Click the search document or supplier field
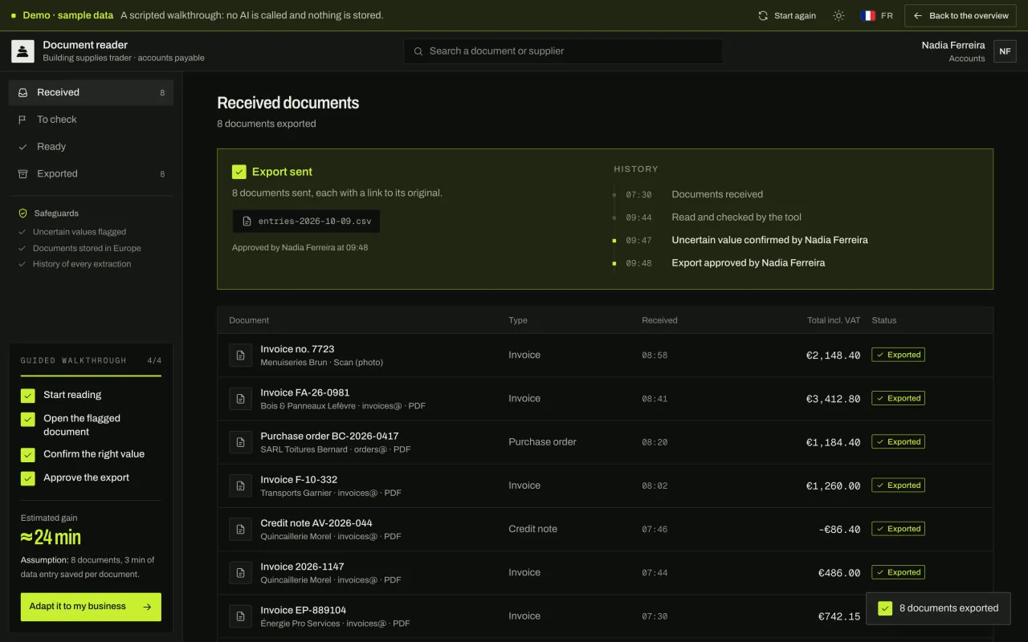 click(563, 51)
